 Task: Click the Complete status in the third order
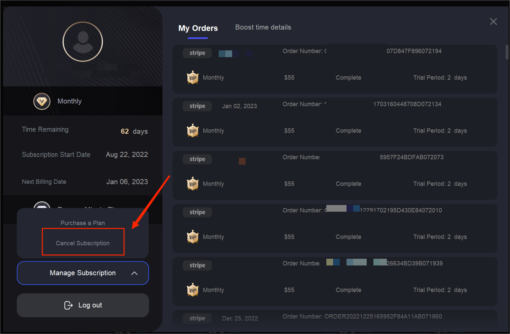point(348,184)
